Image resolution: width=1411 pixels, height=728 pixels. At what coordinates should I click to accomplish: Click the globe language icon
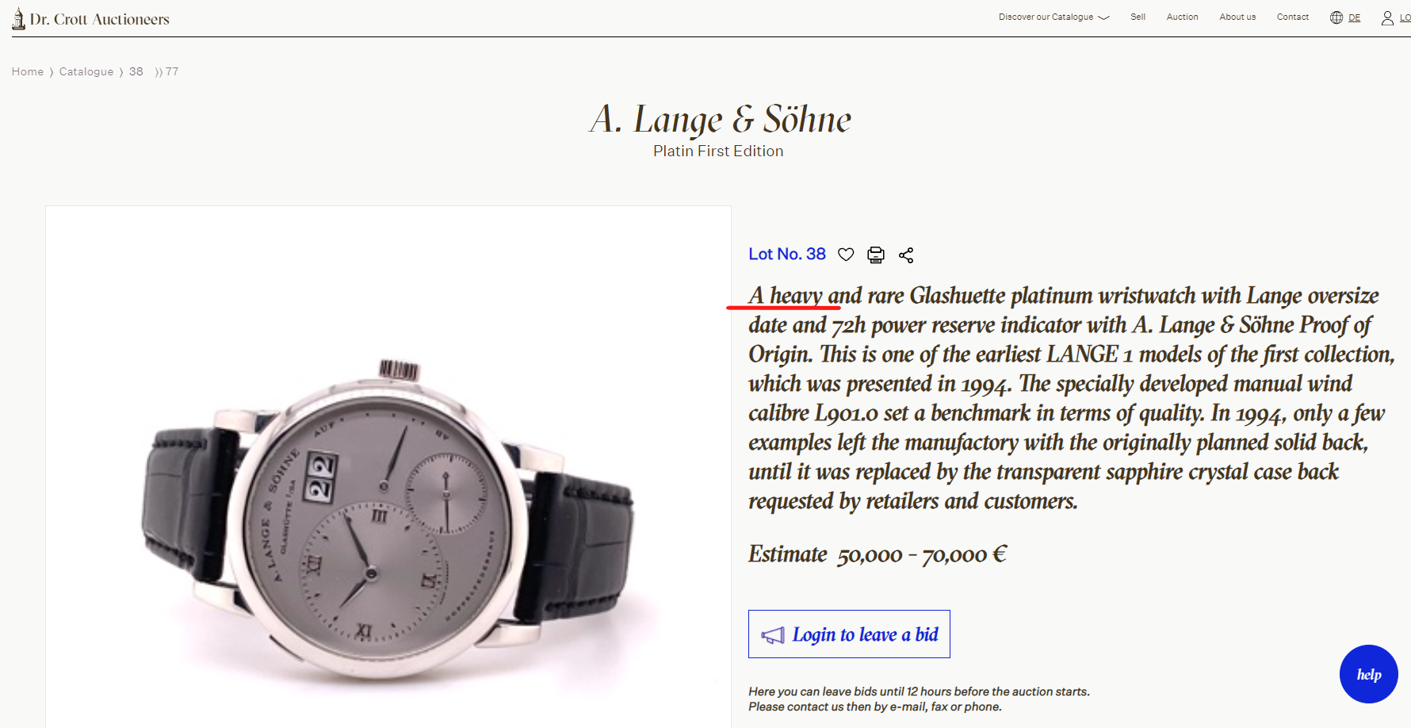coord(1336,17)
